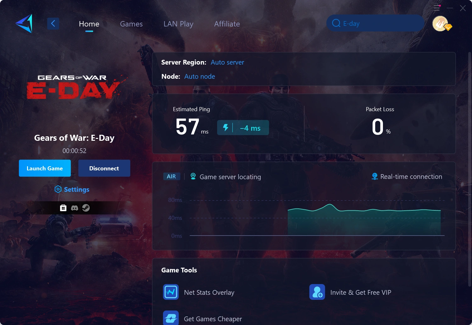Change the Auto node selection
Screen dimensions: 472x325
coord(200,77)
